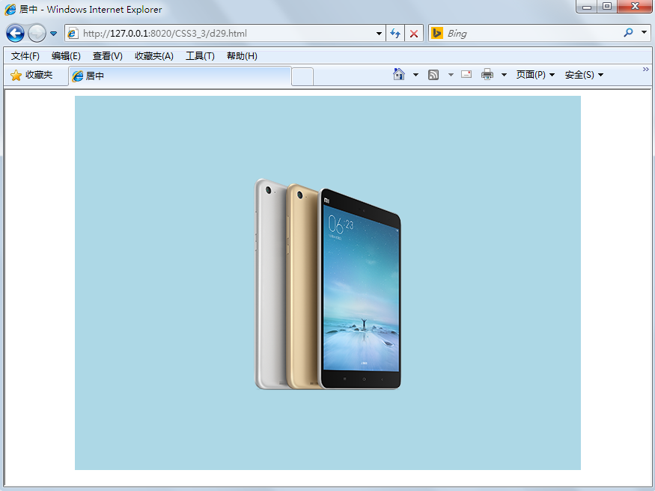Open the search provider dropdown arrow
This screenshot has height=491, width=655.
click(x=644, y=32)
